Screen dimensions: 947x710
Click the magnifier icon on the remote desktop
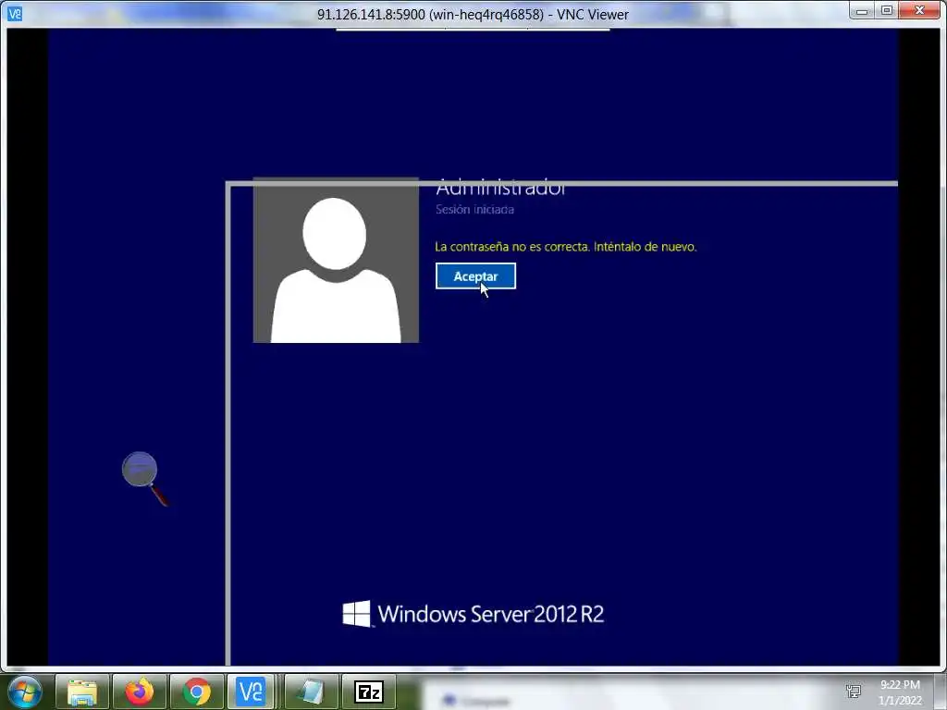point(145,478)
